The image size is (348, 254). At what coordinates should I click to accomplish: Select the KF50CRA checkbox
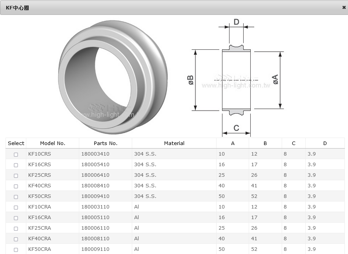[x=16, y=250]
